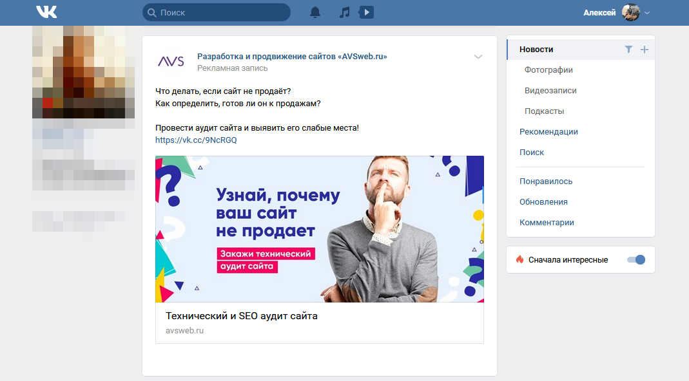Image resolution: width=689 pixels, height=381 pixels.
Task: Click the Алексей username in header
Action: point(599,13)
